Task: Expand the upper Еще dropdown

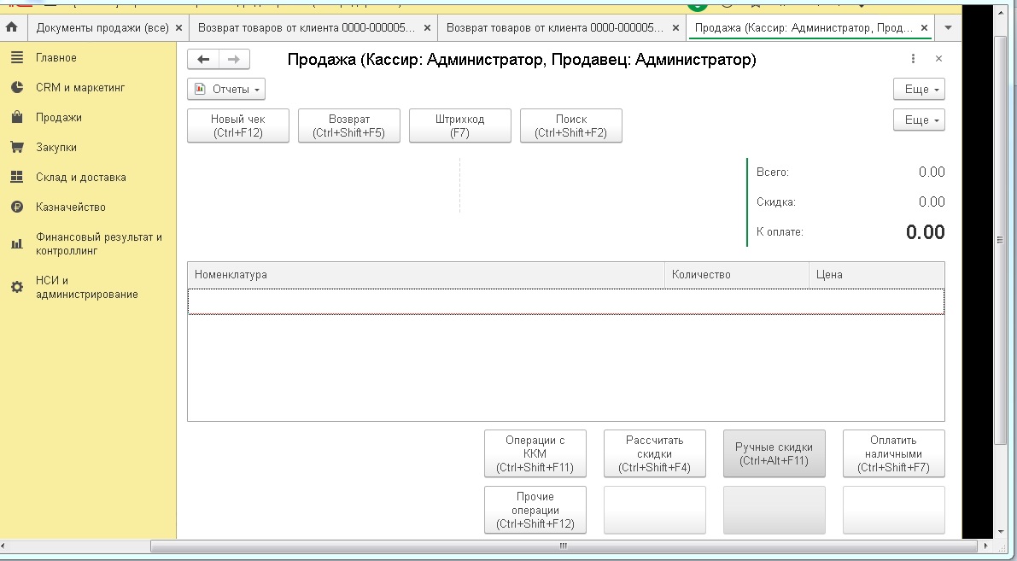Action: coord(920,89)
